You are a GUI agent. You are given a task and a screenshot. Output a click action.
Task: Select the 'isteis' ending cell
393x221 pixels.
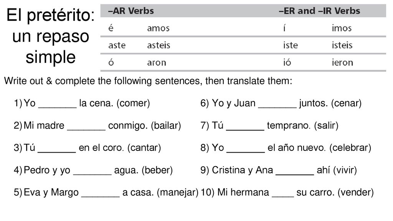[x=342, y=45]
